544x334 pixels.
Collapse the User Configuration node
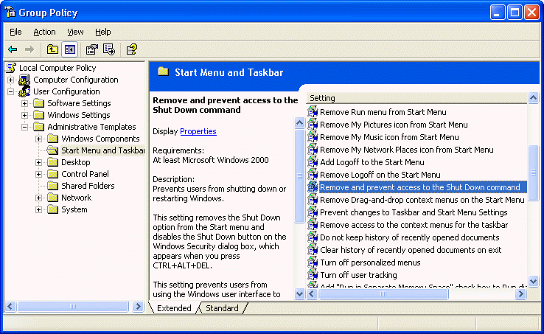(11, 91)
